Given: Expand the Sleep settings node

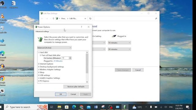Looking at the screenshot, I should click(39, 72).
